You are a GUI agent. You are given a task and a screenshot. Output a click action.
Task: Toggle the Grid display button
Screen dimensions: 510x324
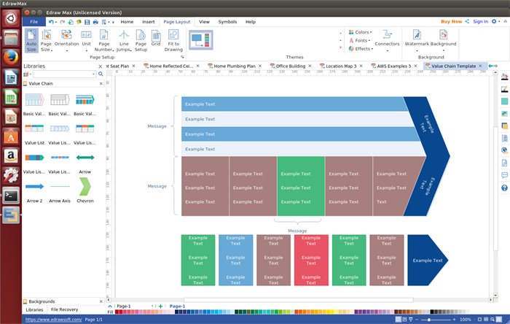pos(155,40)
